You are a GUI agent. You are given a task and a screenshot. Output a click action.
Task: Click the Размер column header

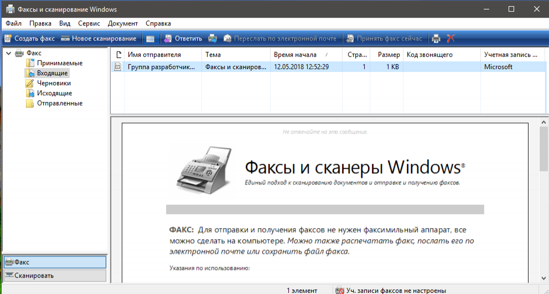point(386,55)
